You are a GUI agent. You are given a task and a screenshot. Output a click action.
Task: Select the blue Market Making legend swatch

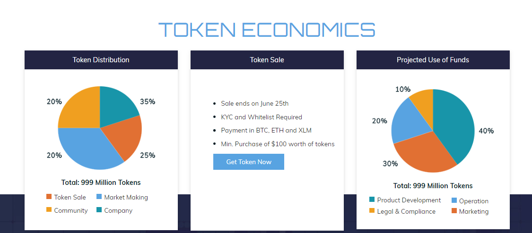pyautogui.click(x=99, y=197)
